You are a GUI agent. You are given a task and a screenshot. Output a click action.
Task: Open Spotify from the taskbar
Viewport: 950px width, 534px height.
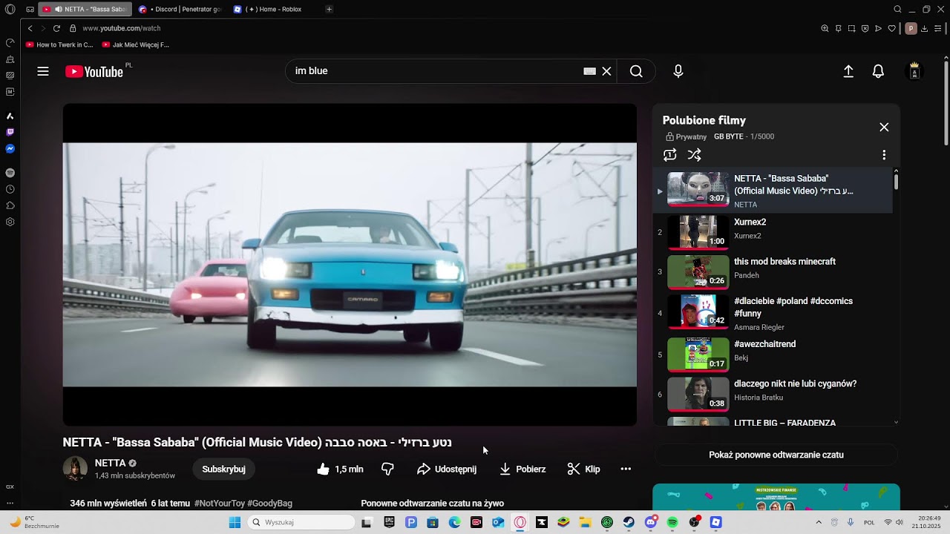click(672, 522)
